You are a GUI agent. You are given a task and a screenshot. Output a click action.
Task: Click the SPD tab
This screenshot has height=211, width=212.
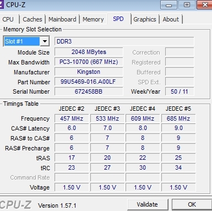click(118, 19)
